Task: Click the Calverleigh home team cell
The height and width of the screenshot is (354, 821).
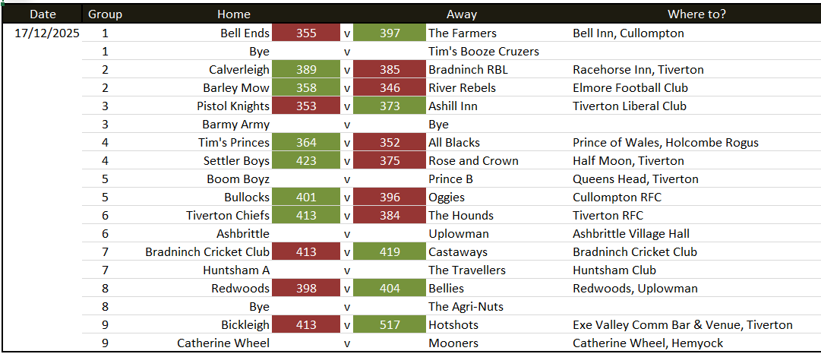Action: click(239, 70)
